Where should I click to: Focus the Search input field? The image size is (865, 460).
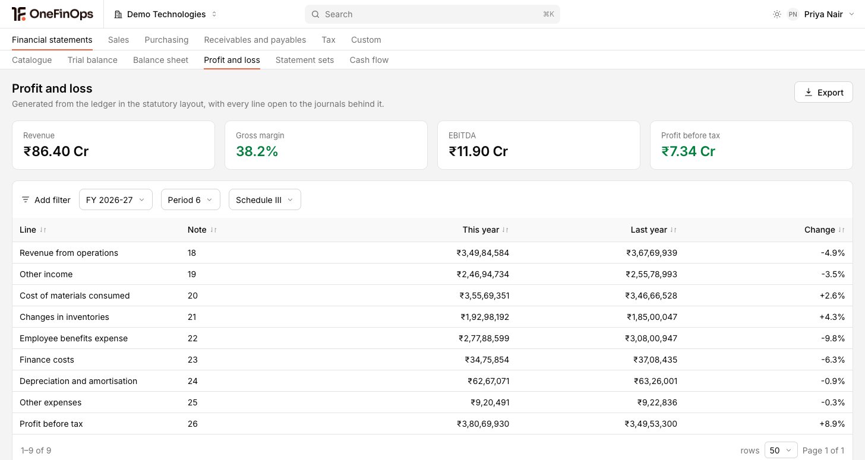[432, 14]
